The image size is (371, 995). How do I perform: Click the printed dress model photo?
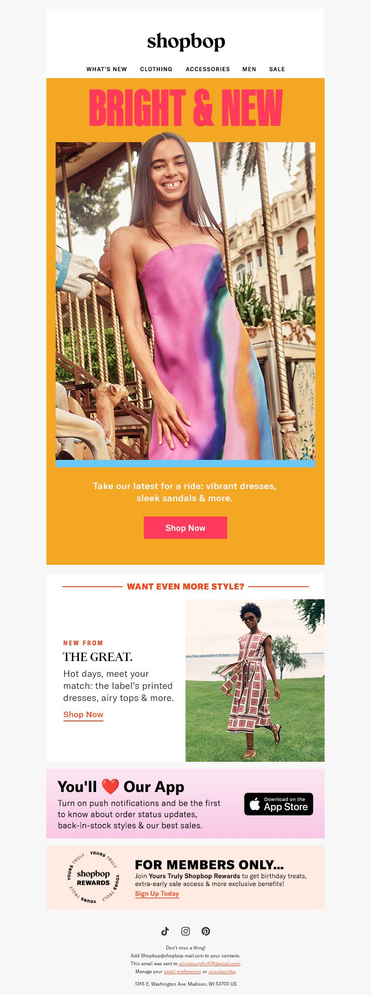click(255, 681)
